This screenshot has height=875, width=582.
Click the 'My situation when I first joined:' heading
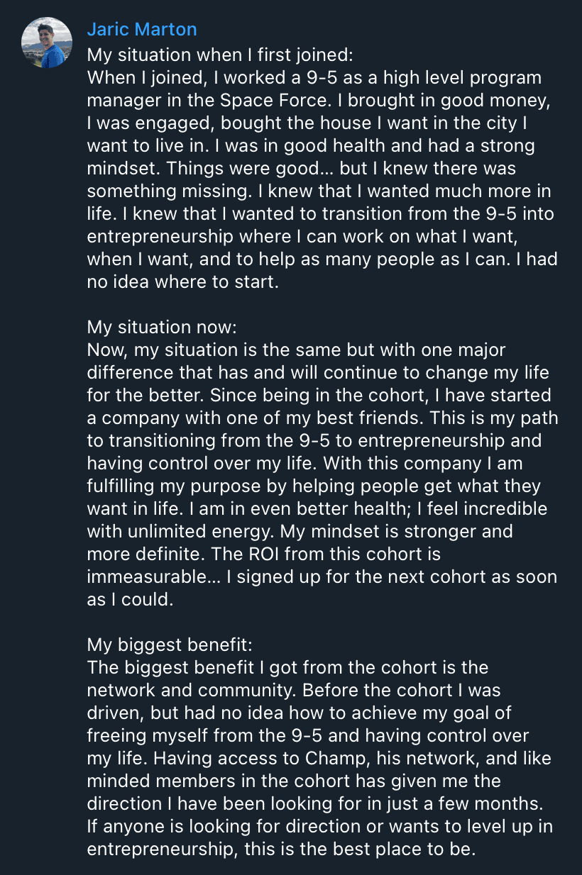223,54
